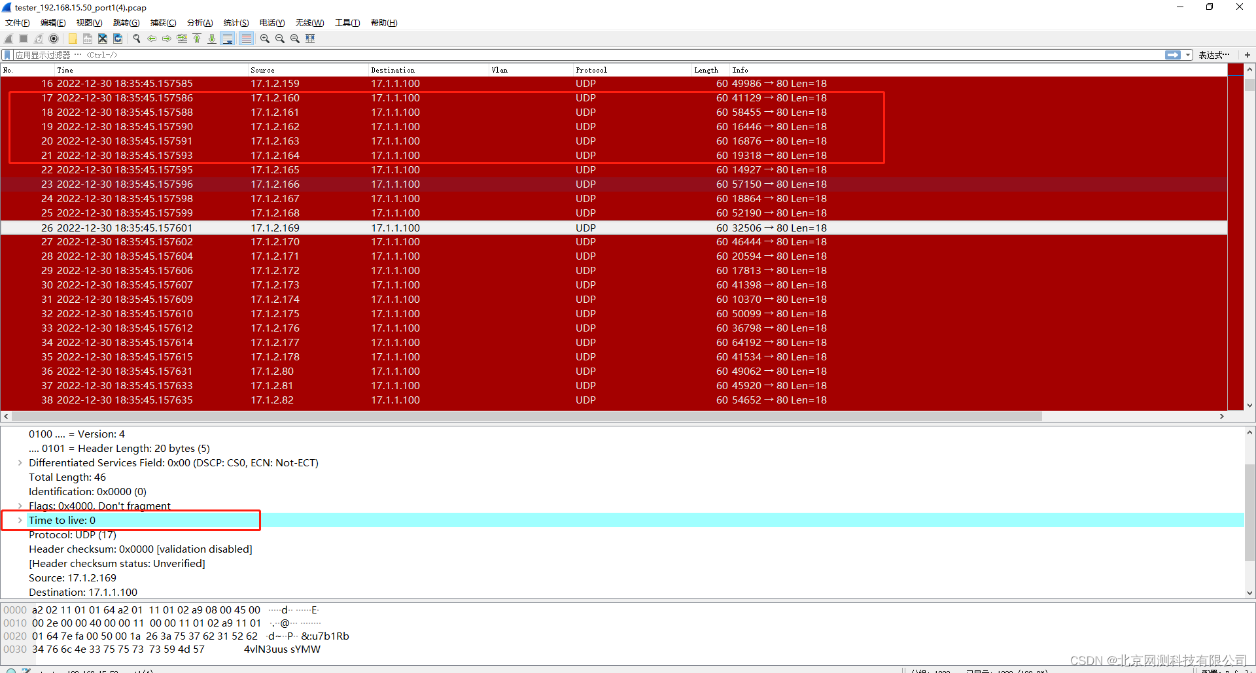The width and height of the screenshot is (1256, 673).
Task: Select the Source: 17.1.2.169 detail line
Action: pos(73,578)
